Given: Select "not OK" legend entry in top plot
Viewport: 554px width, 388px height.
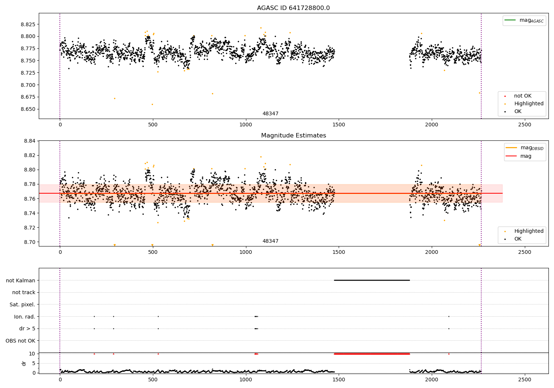Looking at the screenshot, I should point(523,96).
